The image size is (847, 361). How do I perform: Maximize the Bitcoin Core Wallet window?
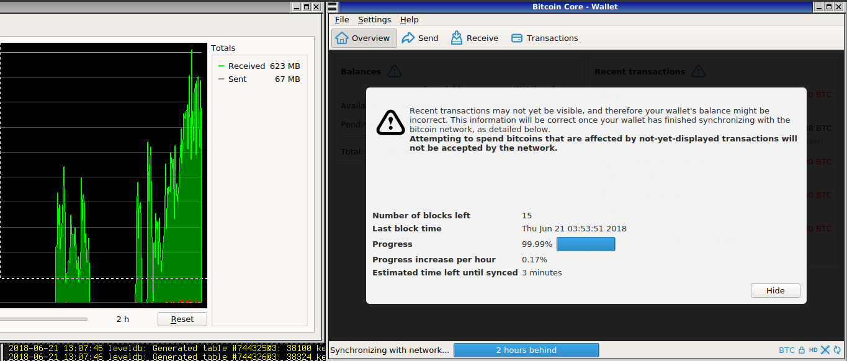coord(828,7)
